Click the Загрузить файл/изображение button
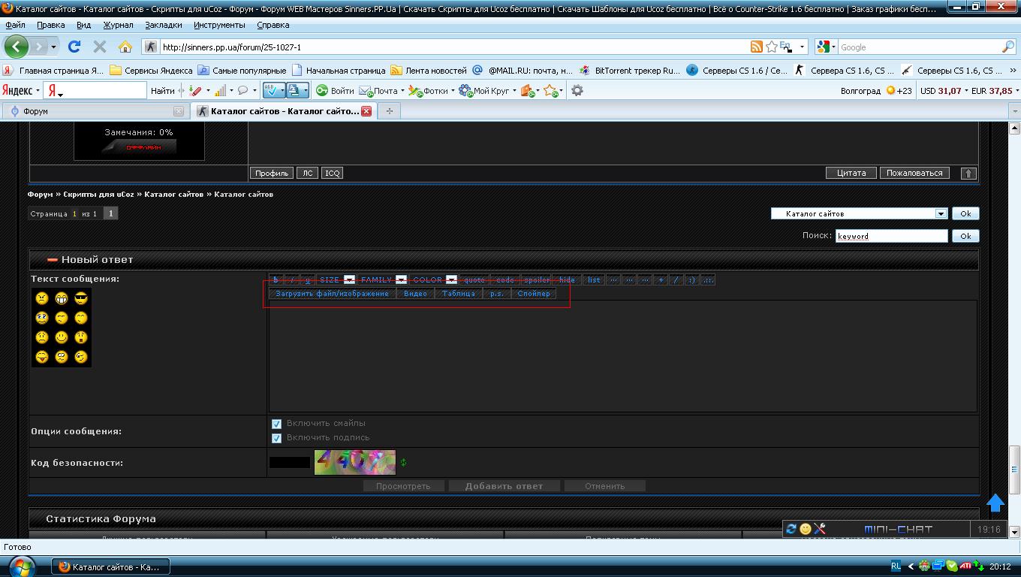This screenshot has height=577, width=1021. pyautogui.click(x=332, y=294)
